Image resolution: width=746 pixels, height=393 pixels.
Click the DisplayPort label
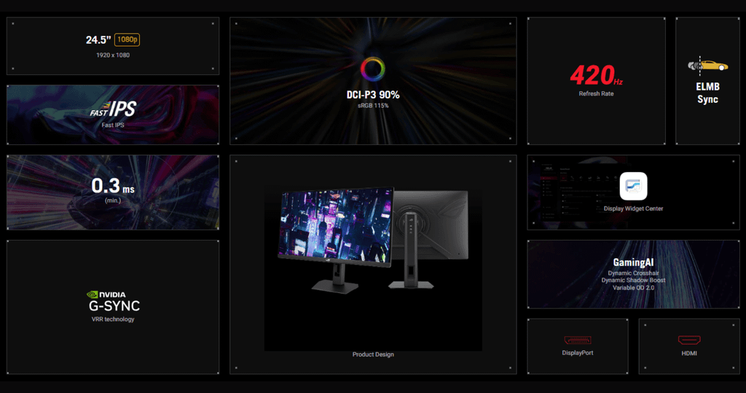[578, 353]
